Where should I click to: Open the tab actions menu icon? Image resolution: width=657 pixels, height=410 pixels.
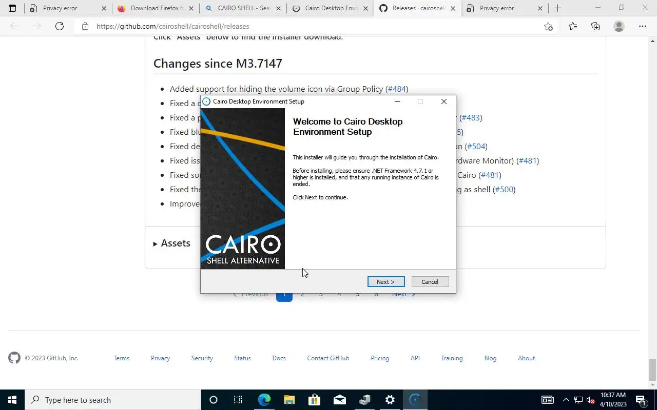click(x=12, y=8)
